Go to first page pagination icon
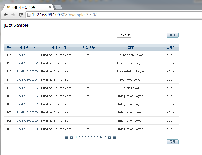 tap(66, 138)
